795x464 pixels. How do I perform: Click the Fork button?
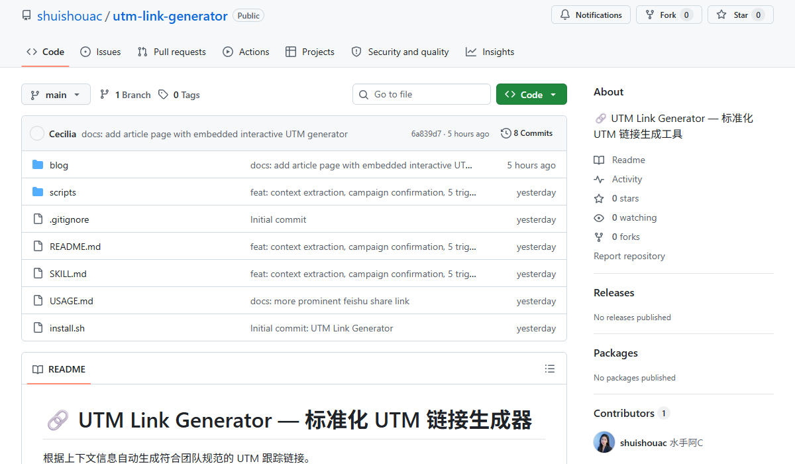click(668, 15)
